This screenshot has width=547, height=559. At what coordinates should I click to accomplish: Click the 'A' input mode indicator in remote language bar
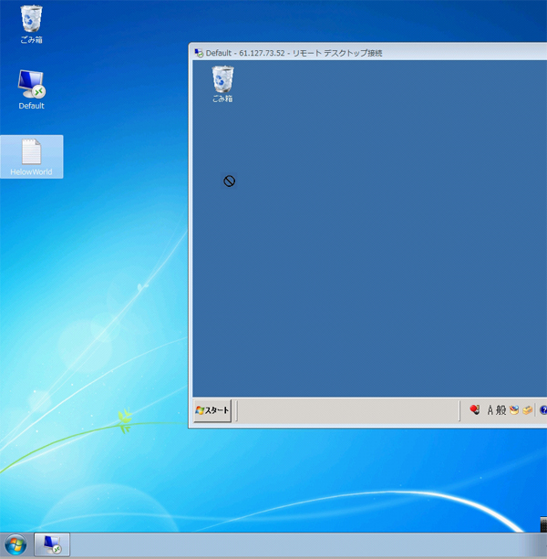pos(490,410)
